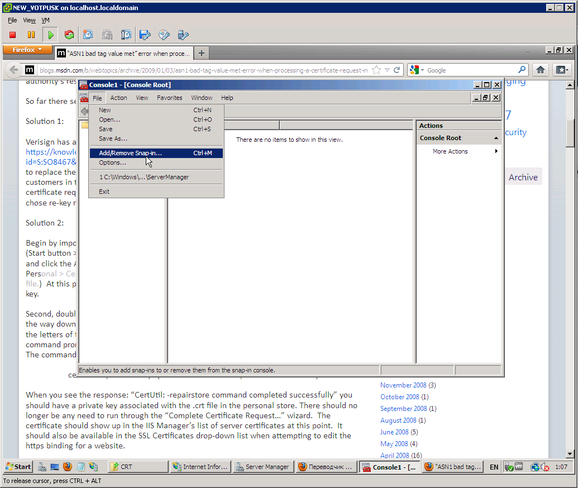Open the Window menu in Console1
This screenshot has height=488, width=578.
202,98
